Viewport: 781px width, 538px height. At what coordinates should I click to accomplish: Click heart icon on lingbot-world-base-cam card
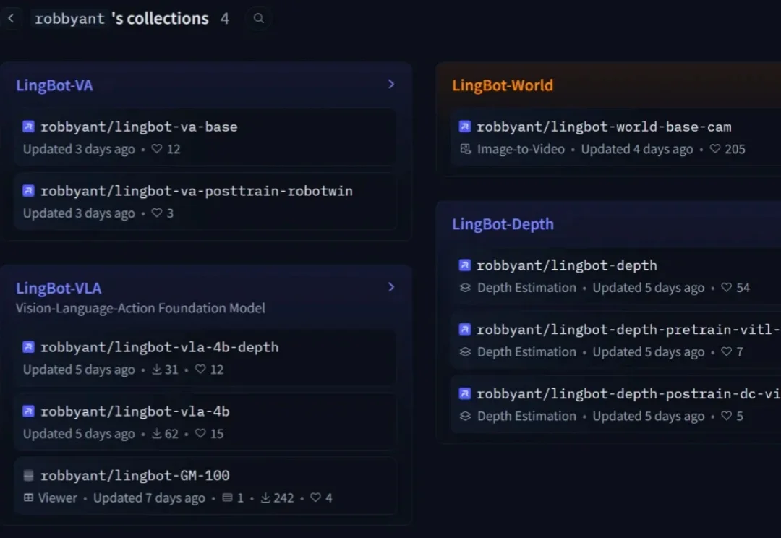coord(715,149)
